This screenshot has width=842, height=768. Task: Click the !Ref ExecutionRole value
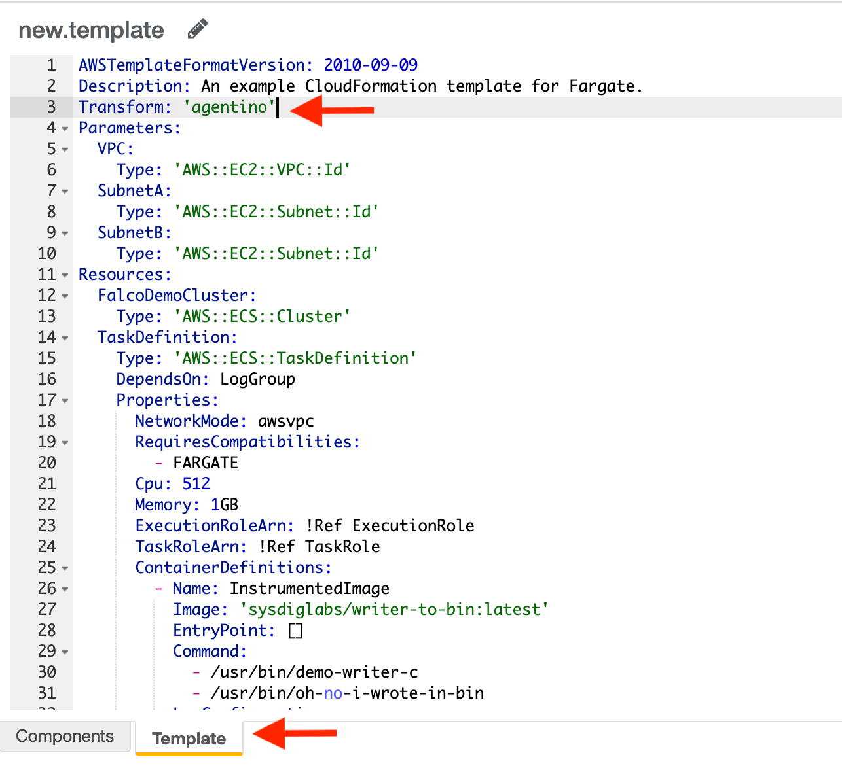pos(390,525)
